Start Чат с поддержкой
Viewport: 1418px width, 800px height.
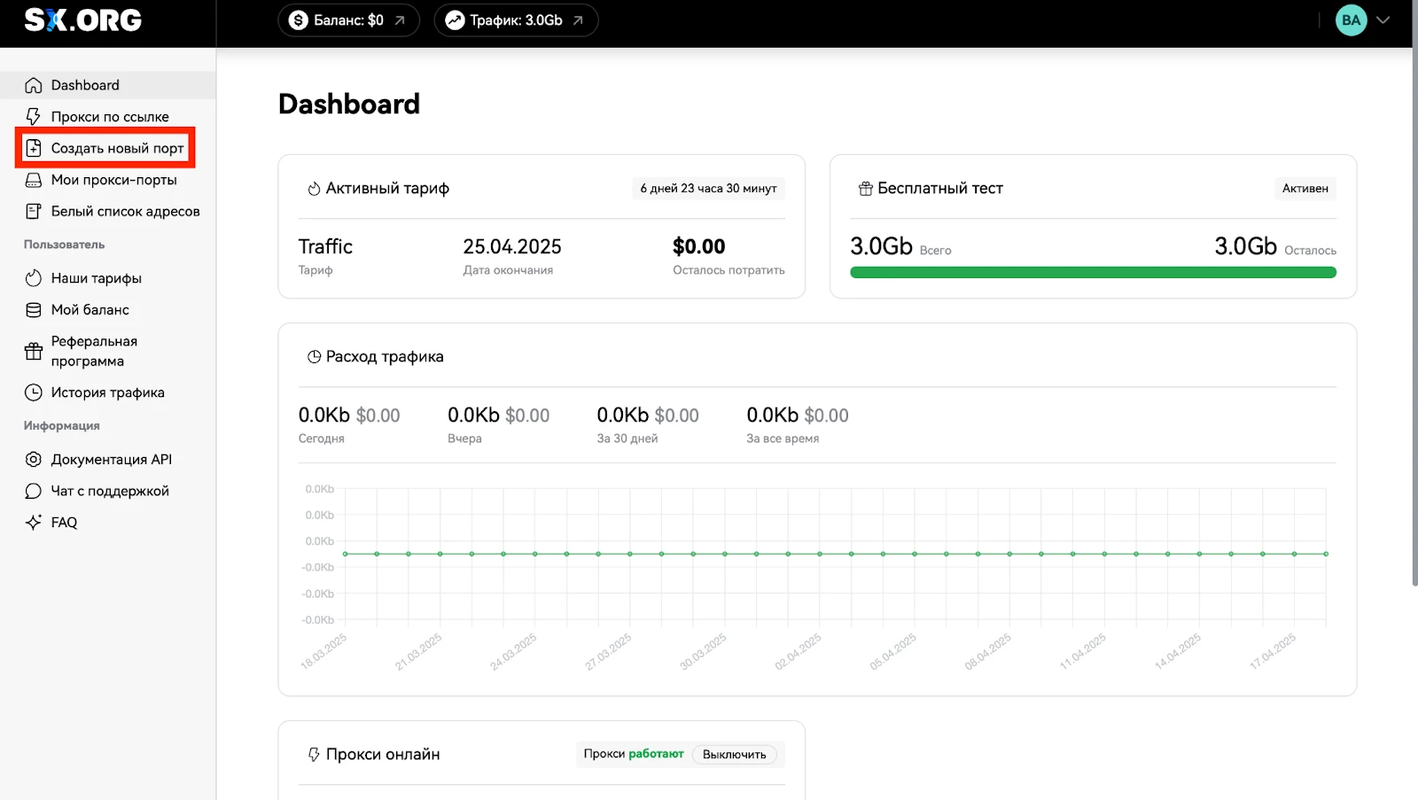(108, 491)
